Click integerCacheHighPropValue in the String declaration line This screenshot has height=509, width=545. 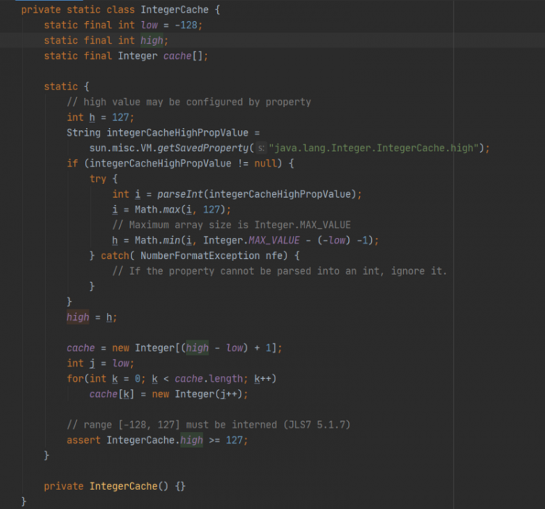tap(177, 133)
